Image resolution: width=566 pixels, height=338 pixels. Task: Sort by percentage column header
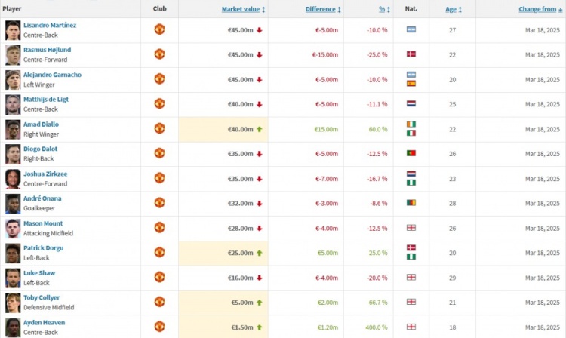pos(381,9)
